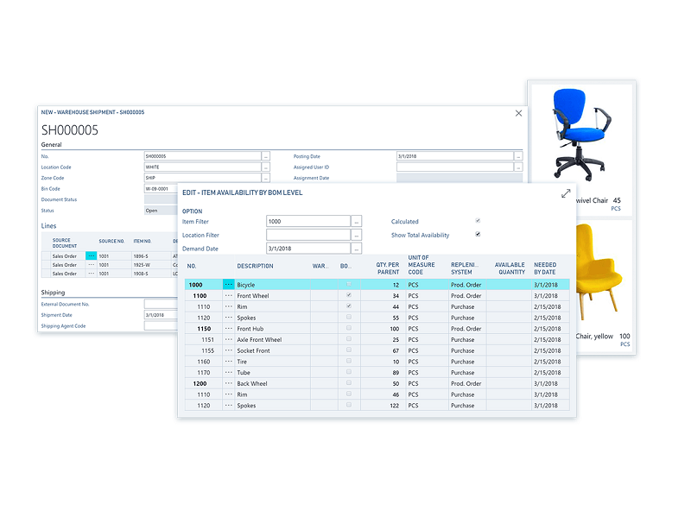Select item number 1000 in Bicycle row
This screenshot has height=517, width=691.
[x=196, y=285]
